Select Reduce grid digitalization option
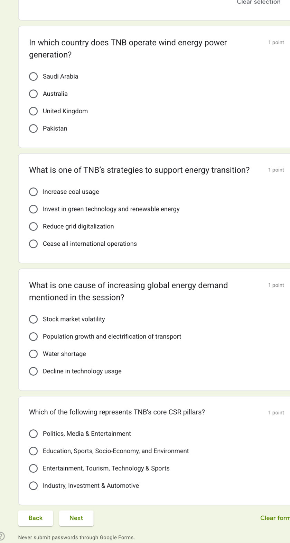Viewport: 290px width, 543px height. [x=33, y=227]
